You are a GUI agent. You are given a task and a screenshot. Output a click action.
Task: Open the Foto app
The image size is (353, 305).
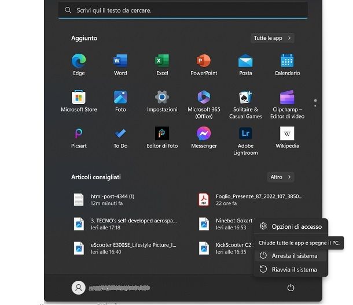pos(120,101)
